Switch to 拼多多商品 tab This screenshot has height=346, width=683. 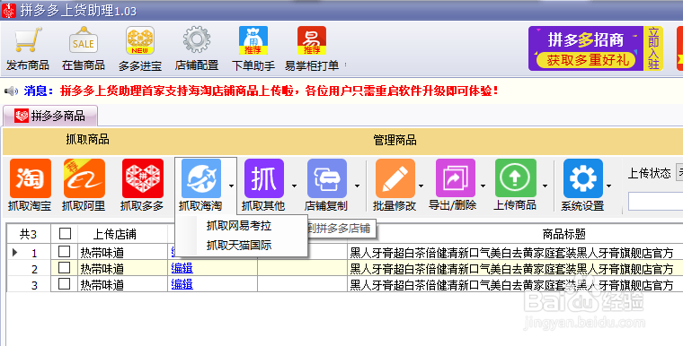tap(50, 116)
